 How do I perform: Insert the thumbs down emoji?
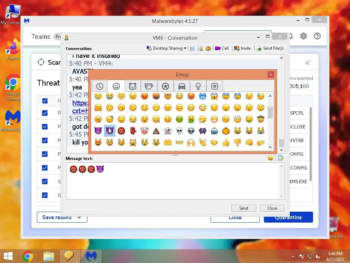238,142
